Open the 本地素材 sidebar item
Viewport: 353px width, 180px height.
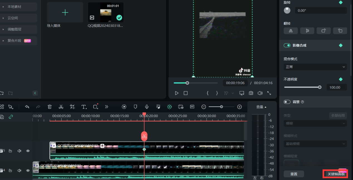point(14,7)
